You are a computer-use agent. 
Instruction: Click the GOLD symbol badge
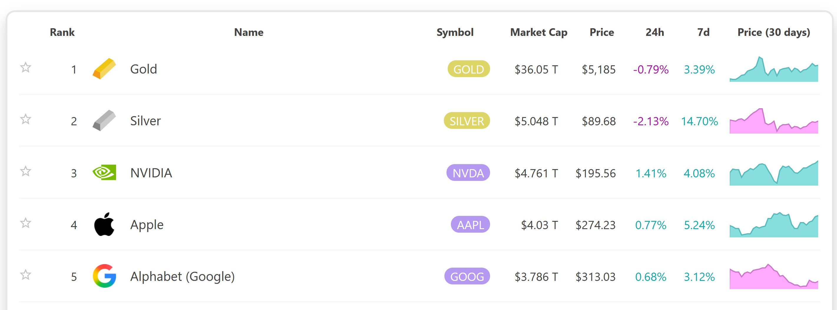coord(468,69)
